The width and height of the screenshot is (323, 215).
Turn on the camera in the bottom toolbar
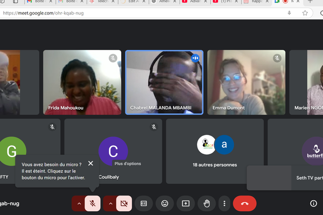pos(124,204)
